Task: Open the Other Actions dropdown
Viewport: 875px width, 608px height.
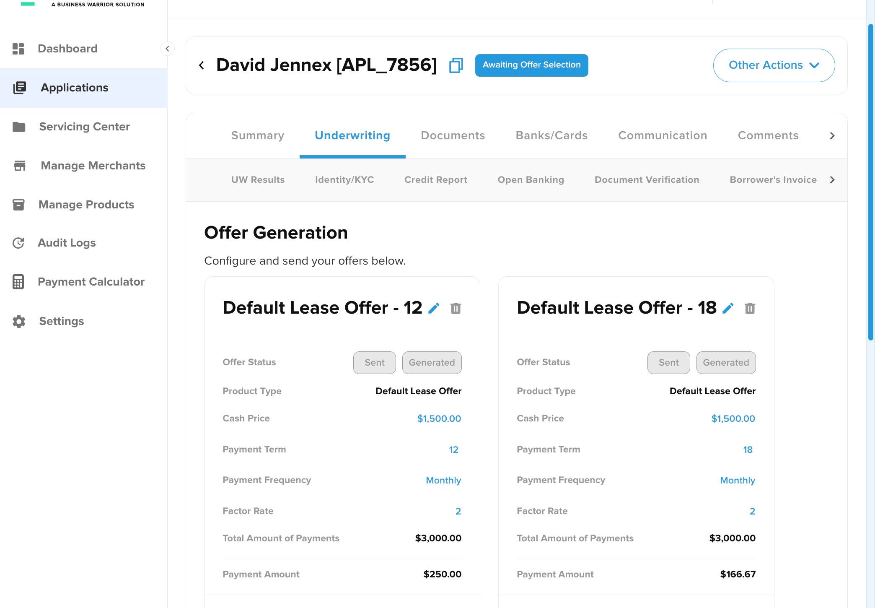Action: pos(774,65)
